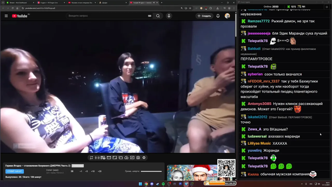Open Chrome home page button
Viewport: 332px width, 187px height.
pyautogui.click(x=17, y=8)
